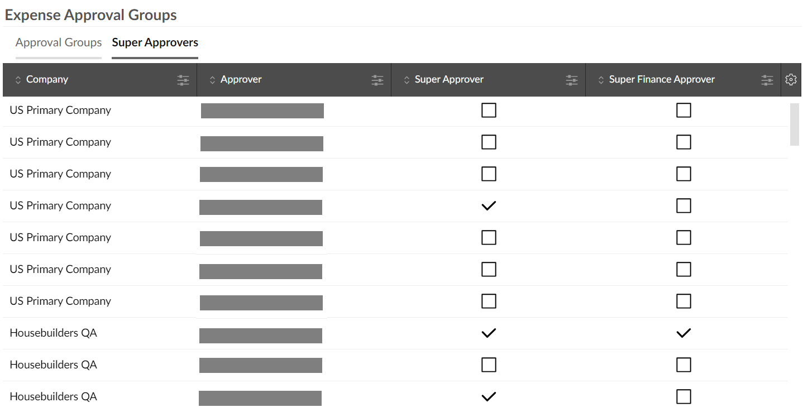Sort by Super Finance Approver column arrows
The height and width of the screenshot is (412, 803).
click(x=601, y=80)
